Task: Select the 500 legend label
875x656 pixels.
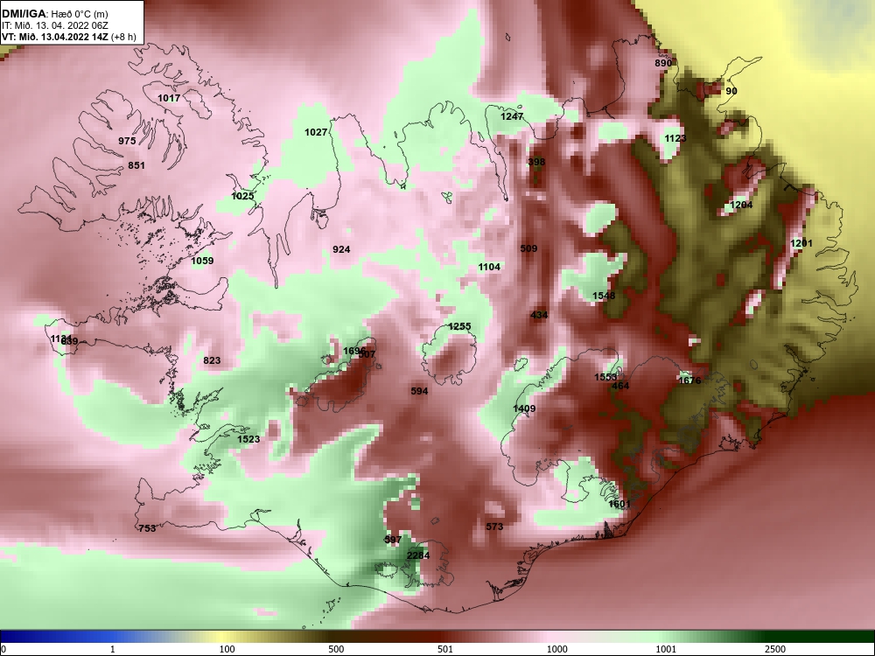Action: [337, 649]
